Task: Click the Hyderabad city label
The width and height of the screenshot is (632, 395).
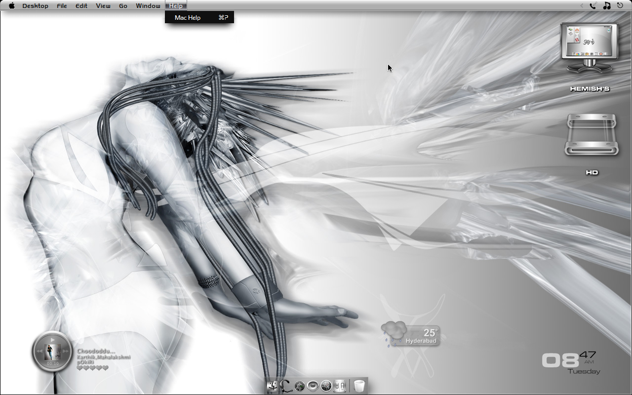Action: tap(421, 341)
